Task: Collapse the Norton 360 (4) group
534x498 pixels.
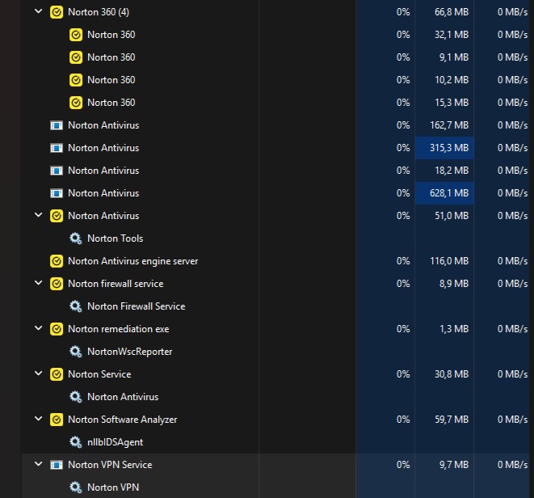Action: tap(39, 11)
